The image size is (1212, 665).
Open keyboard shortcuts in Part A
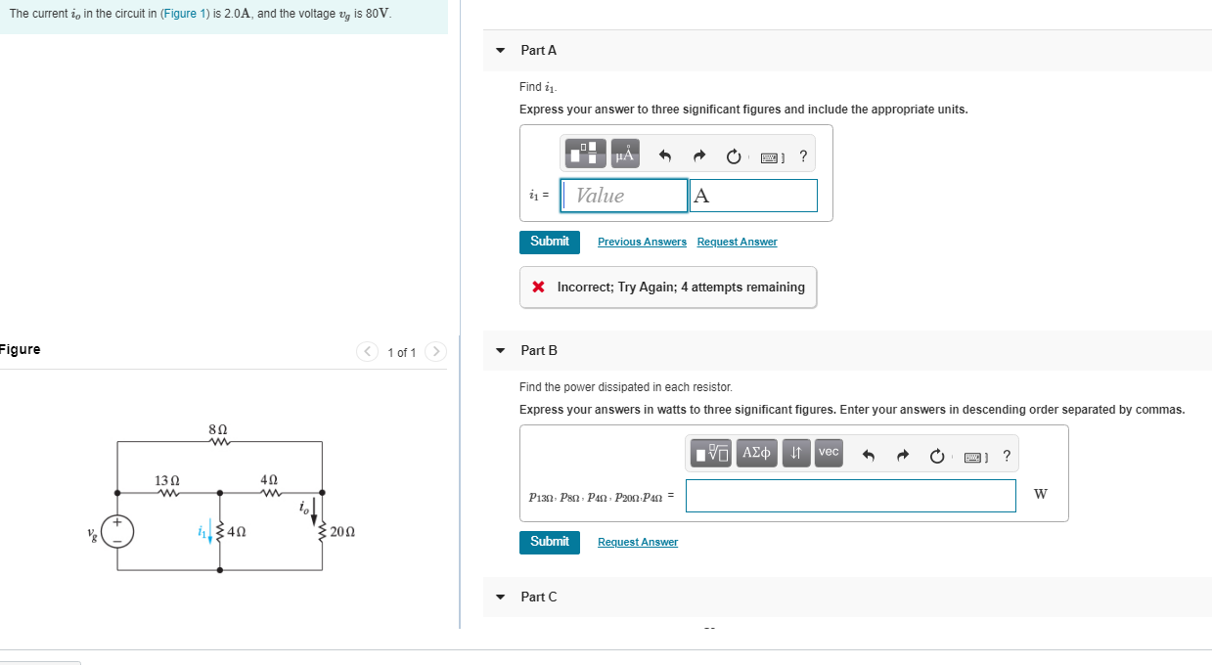(x=771, y=156)
